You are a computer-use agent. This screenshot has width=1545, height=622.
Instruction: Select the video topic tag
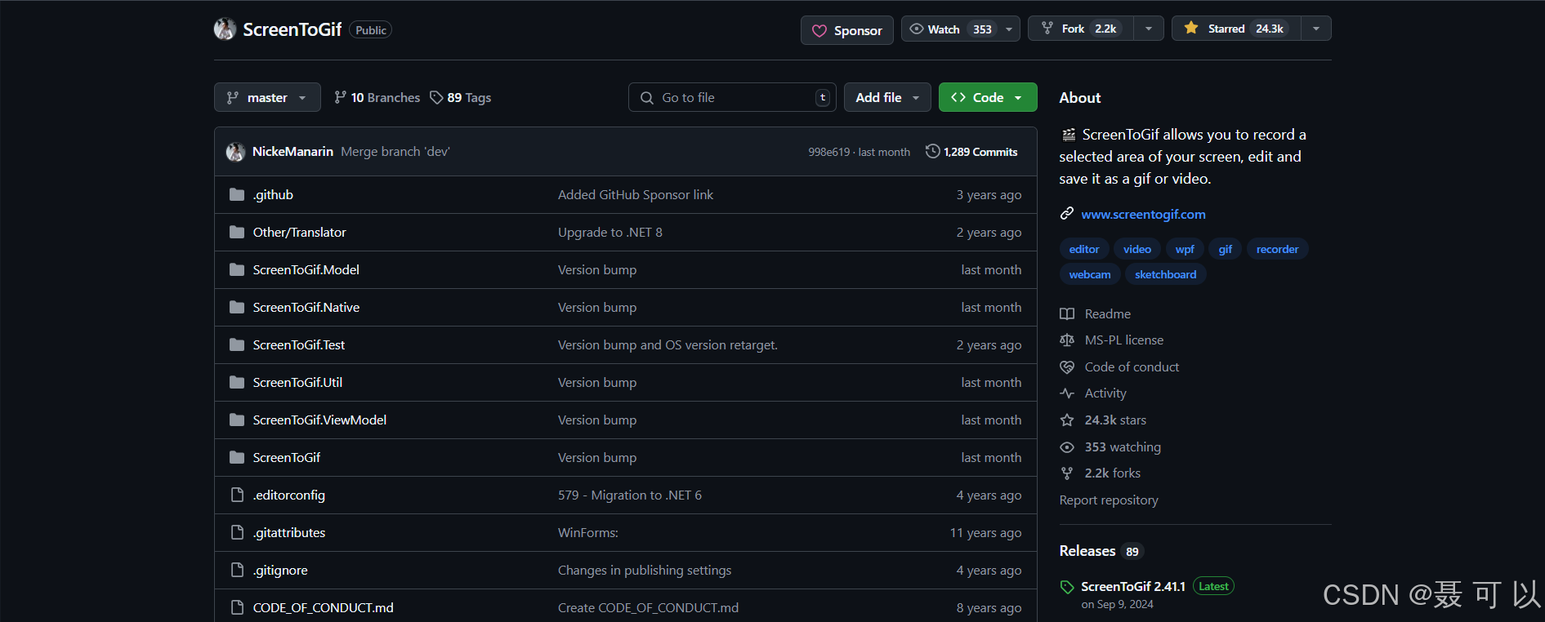pyautogui.click(x=1137, y=249)
